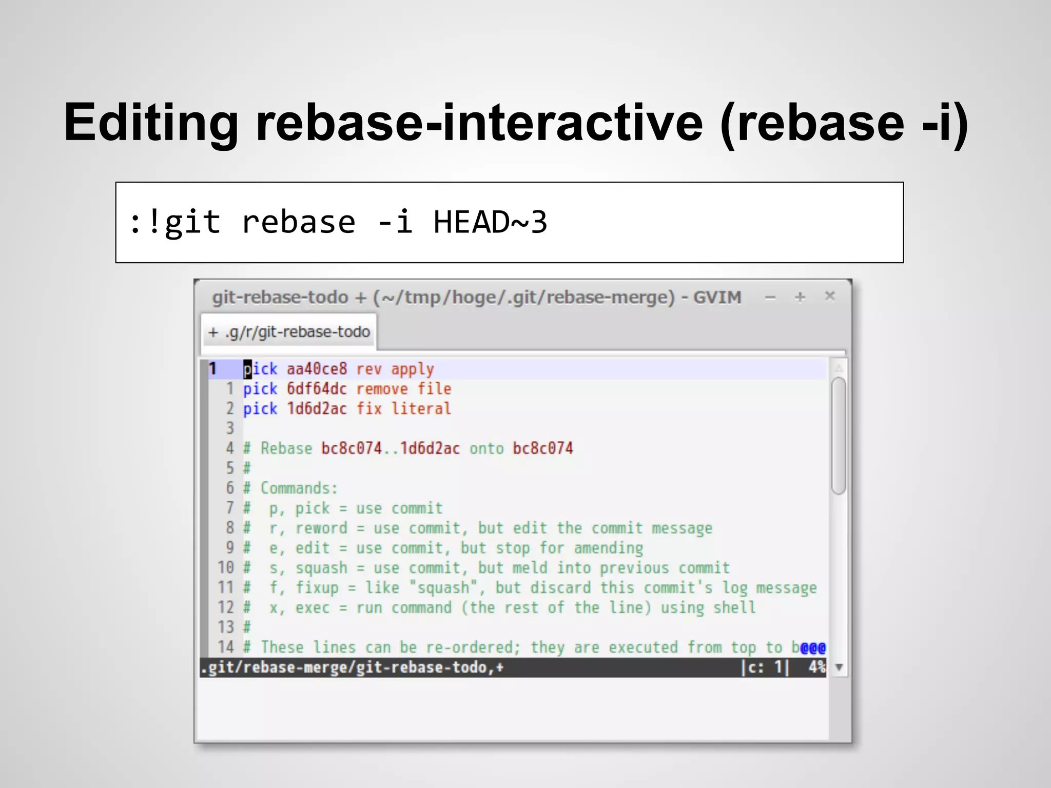Click commit hash 'aa40ce8' on the first line
Screen dimensions: 1051x788
coord(317,369)
